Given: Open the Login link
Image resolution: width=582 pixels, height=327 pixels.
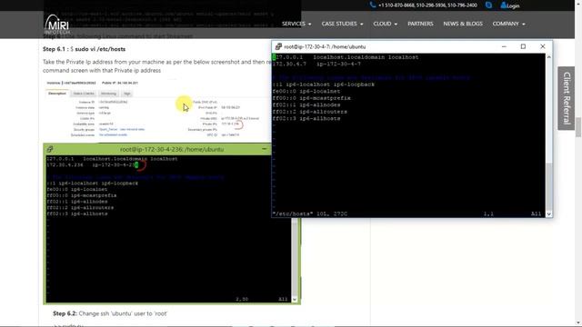Looking at the screenshot, I should pos(509,5).
